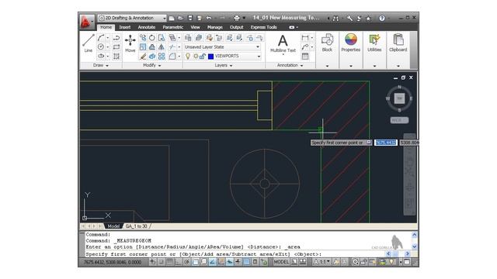Click the MODEL button in status bar
This screenshot has width=497, height=279.
[281, 262]
